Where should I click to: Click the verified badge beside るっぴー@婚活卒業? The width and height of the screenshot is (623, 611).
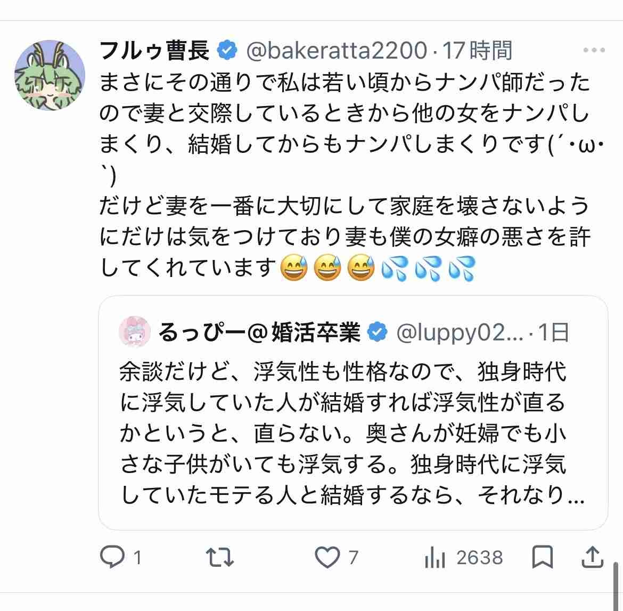click(378, 333)
